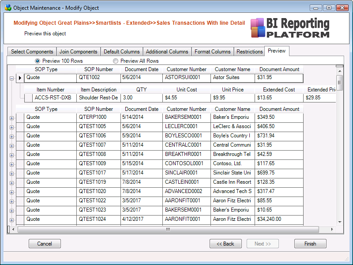
Task: Expand the QTEST1005 row details
Action: (11, 127)
